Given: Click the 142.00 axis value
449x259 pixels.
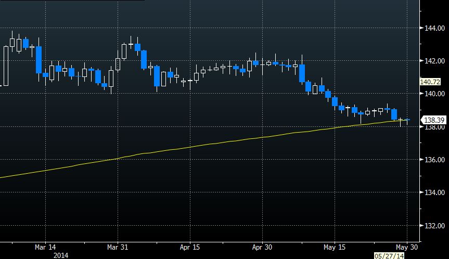Looking at the screenshot, I should (434, 61).
